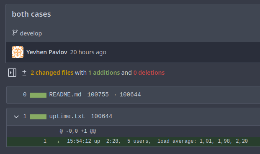Open the develop branch link
Screen dimensions: 260x154
31,33
